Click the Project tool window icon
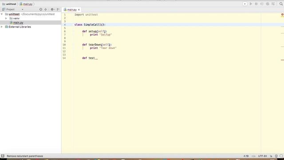Image resolution: width=284 pixels, height=160 pixels. [4, 9]
